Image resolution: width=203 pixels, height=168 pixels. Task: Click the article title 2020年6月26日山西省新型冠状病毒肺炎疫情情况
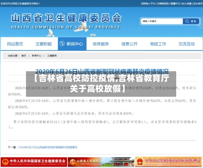102,71
